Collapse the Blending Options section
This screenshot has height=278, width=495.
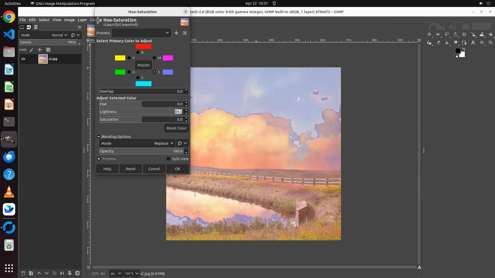pos(98,137)
